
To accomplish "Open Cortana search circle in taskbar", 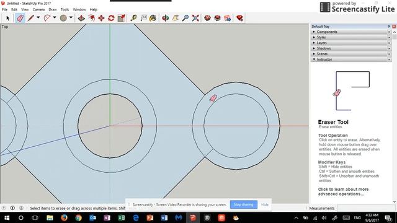I will (21, 217).
